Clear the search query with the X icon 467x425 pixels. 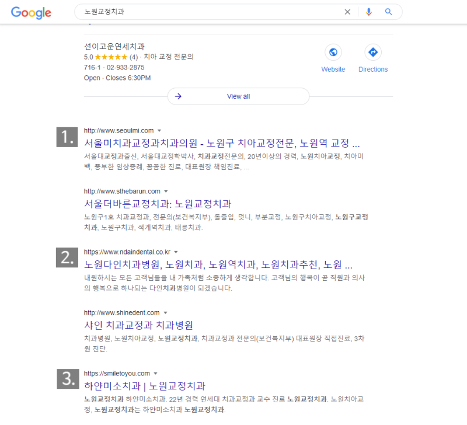tap(347, 12)
